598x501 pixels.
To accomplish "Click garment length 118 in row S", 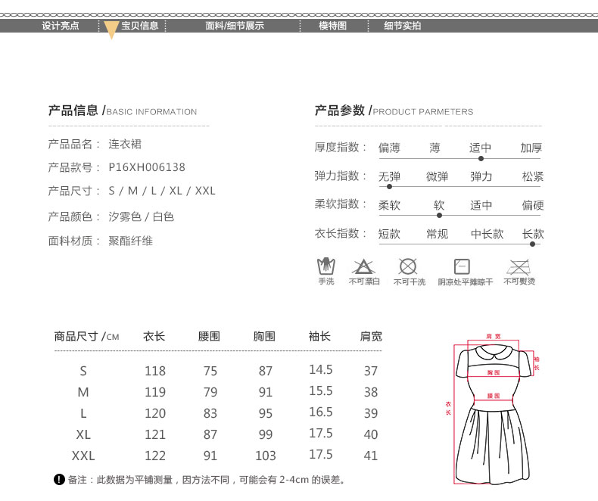I will (155, 371).
